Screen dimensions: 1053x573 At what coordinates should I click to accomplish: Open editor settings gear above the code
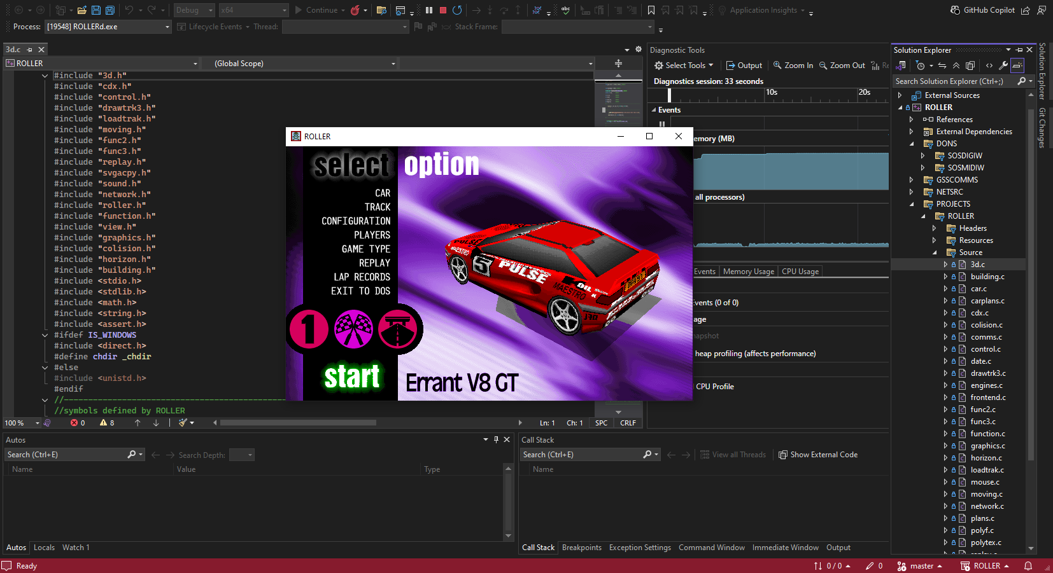tap(639, 49)
